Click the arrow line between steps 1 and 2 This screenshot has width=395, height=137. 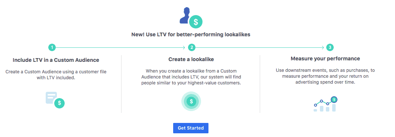click(x=120, y=47)
